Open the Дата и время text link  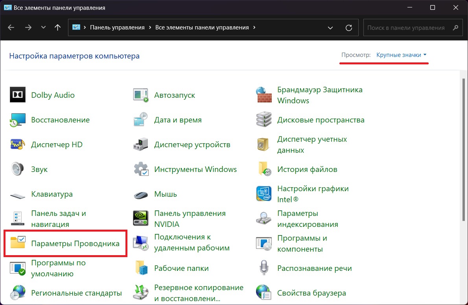click(x=178, y=120)
